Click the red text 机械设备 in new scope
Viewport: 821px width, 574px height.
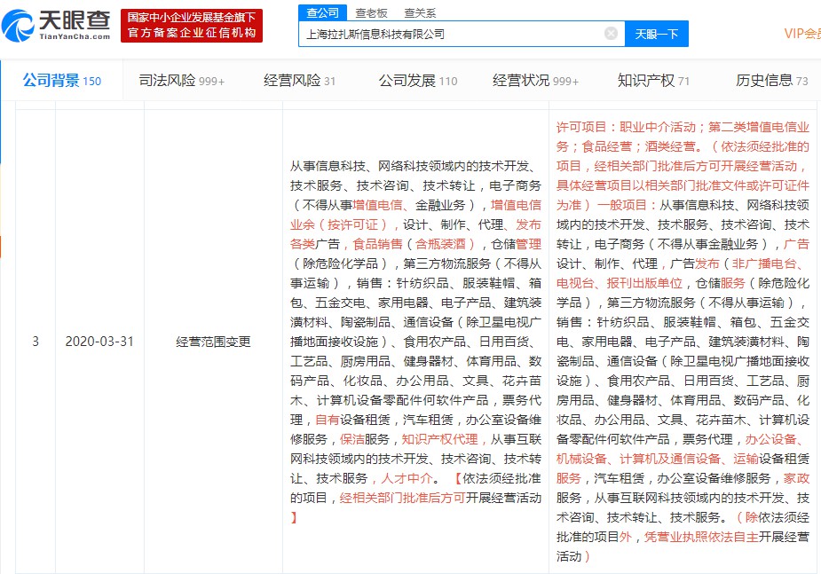click(x=581, y=459)
